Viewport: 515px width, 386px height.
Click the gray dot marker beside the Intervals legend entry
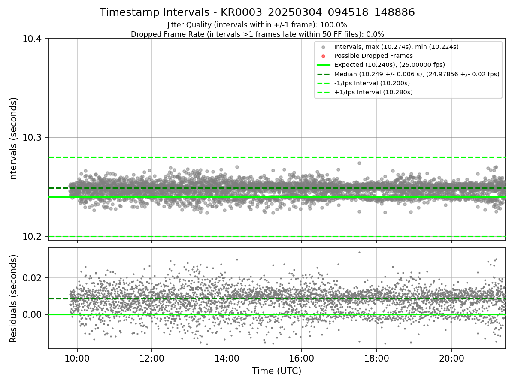(x=324, y=47)
